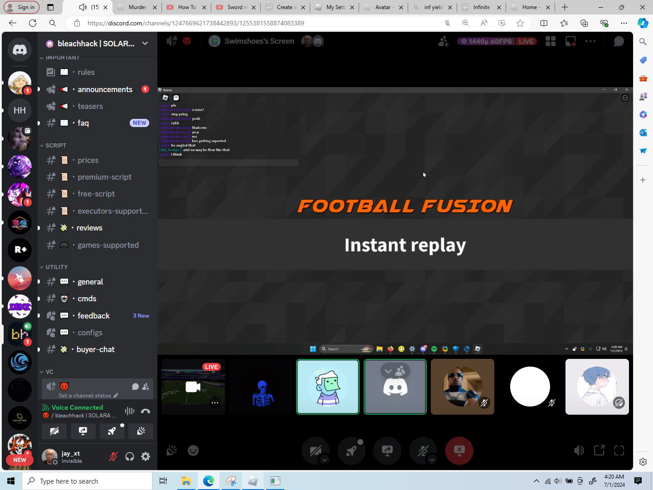Select the blue skeleton participant tile
The image size is (653, 490).
(261, 387)
